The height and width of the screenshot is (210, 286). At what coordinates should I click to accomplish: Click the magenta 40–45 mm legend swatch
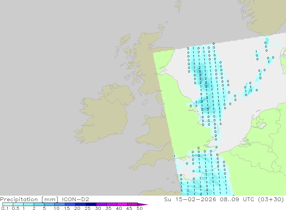coord(122,204)
